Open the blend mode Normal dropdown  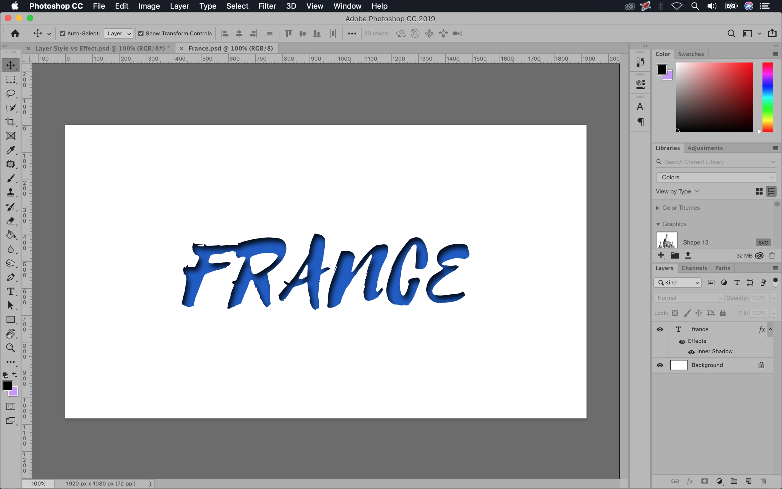pyautogui.click(x=688, y=298)
